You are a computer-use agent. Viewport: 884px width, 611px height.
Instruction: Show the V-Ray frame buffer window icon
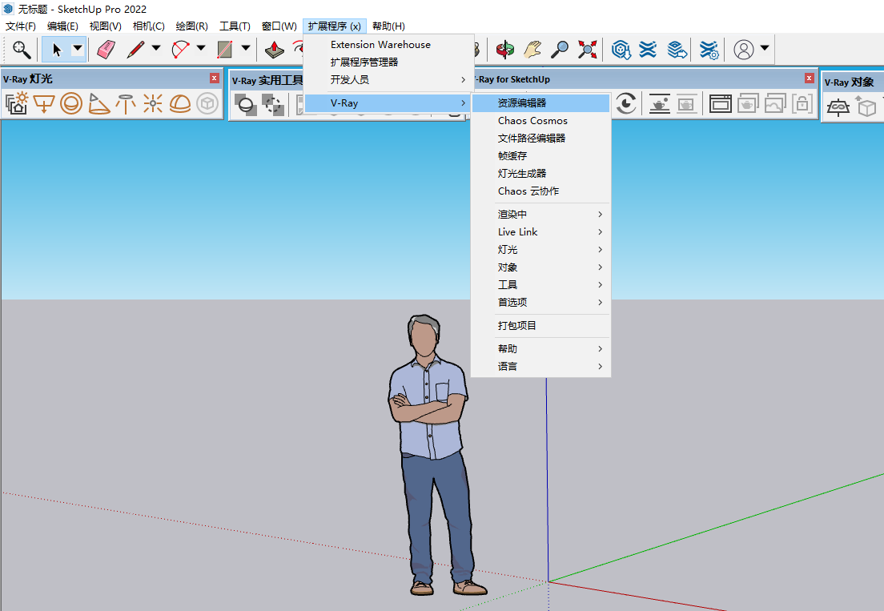(720, 104)
